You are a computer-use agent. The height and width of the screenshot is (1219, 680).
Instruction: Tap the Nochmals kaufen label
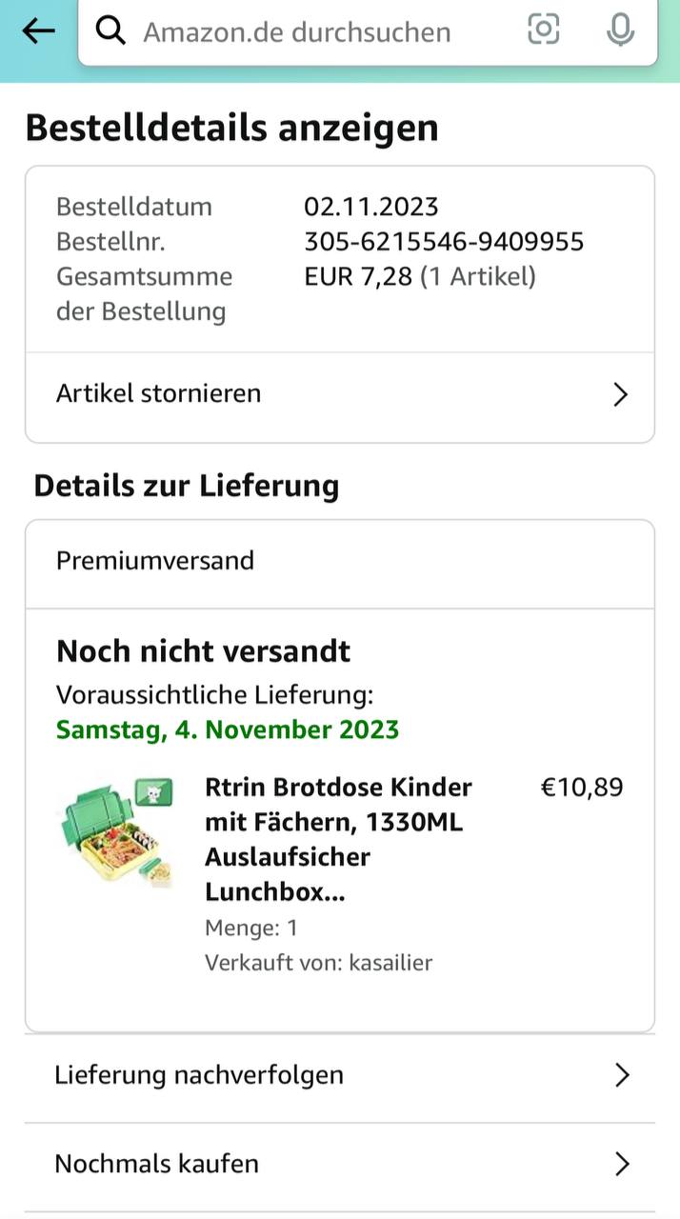[x=157, y=1164]
